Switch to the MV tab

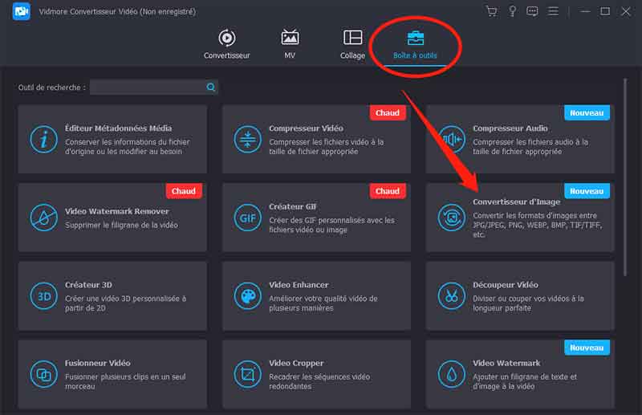(x=290, y=44)
